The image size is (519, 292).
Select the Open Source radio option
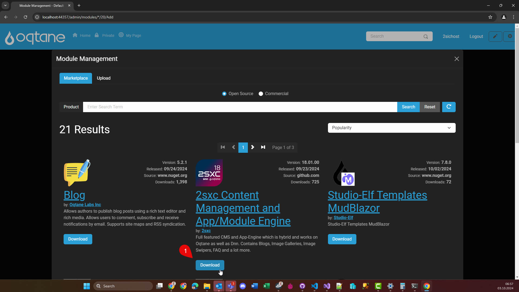point(224,94)
